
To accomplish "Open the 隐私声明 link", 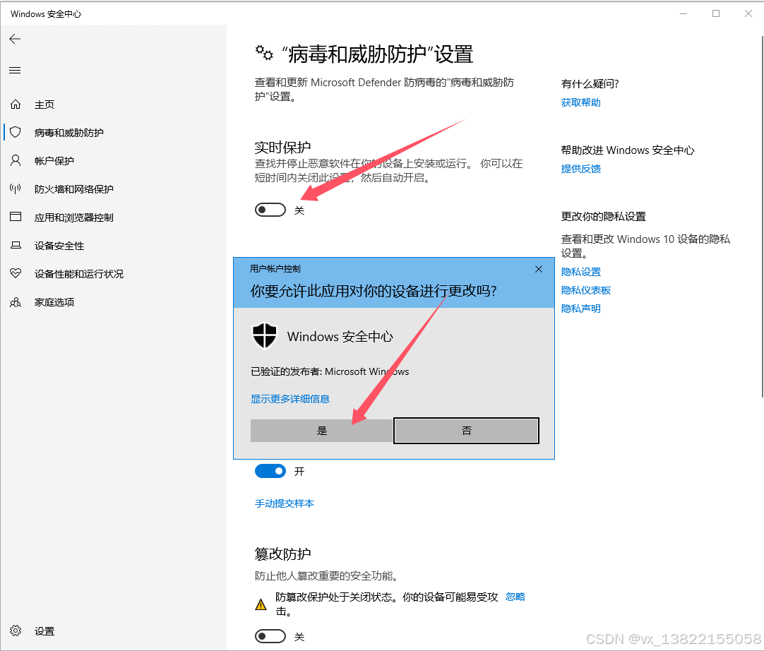I will coord(581,309).
